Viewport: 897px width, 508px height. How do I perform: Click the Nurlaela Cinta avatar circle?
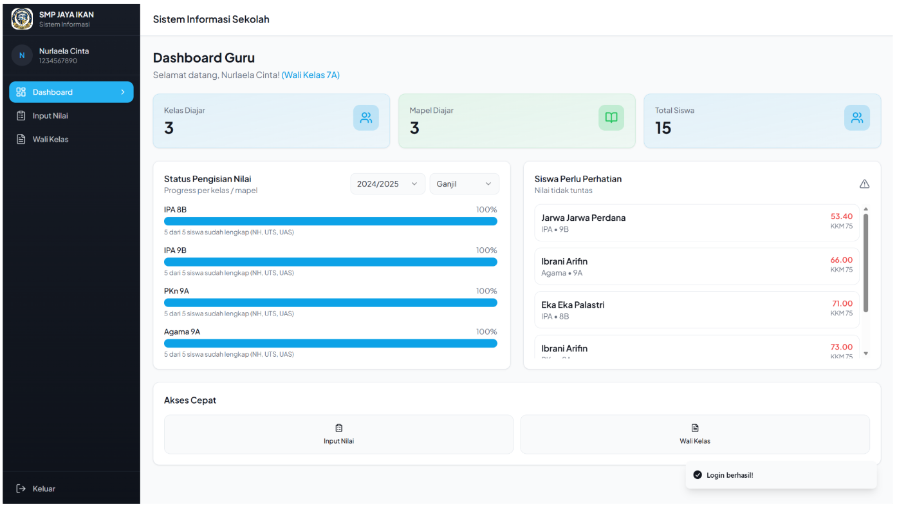pos(22,55)
